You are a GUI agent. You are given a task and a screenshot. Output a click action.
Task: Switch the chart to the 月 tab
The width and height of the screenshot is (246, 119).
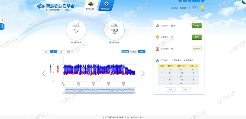61,52
